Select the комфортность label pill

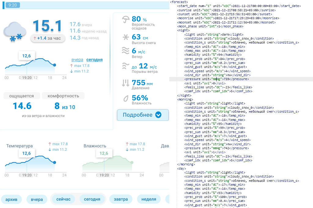pos(63,96)
